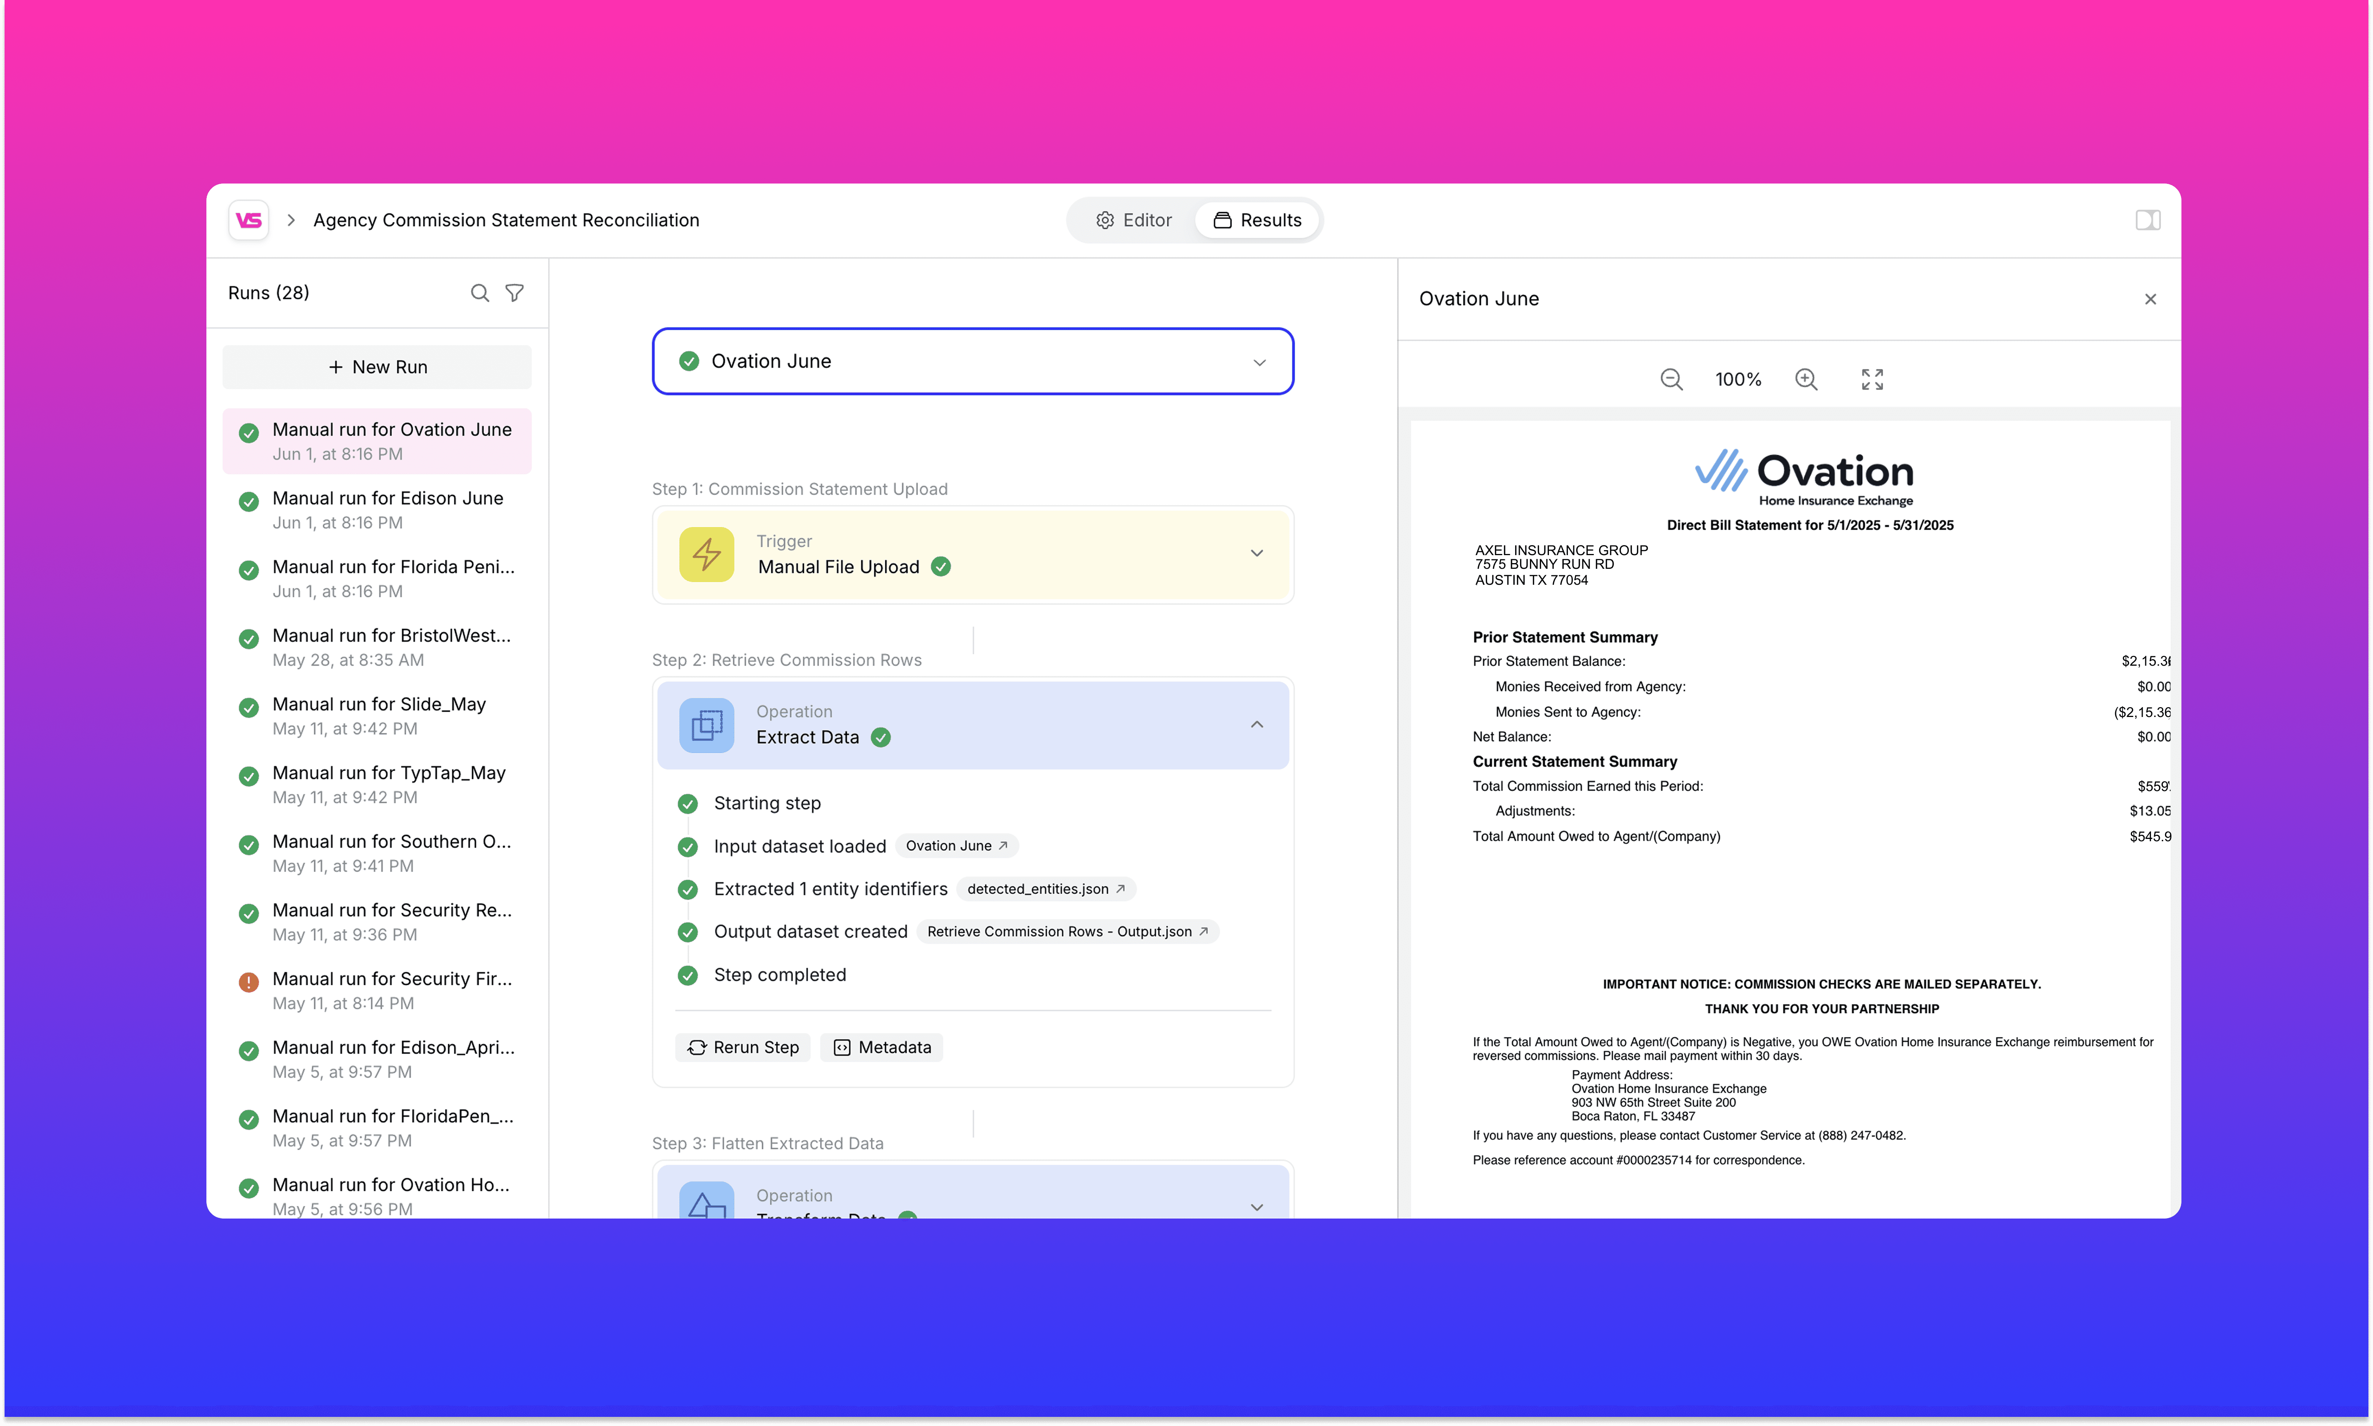Image resolution: width=2373 pixels, height=1426 pixels.
Task: Click the Step 3: Flatten Extracted Data label
Action: (768, 1143)
